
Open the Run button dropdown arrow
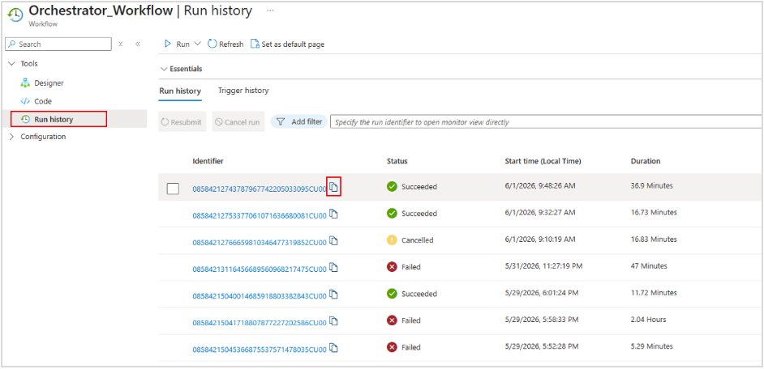point(197,44)
